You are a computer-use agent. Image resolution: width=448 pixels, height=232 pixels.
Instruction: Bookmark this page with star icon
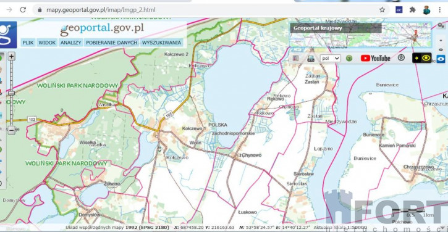click(382, 10)
